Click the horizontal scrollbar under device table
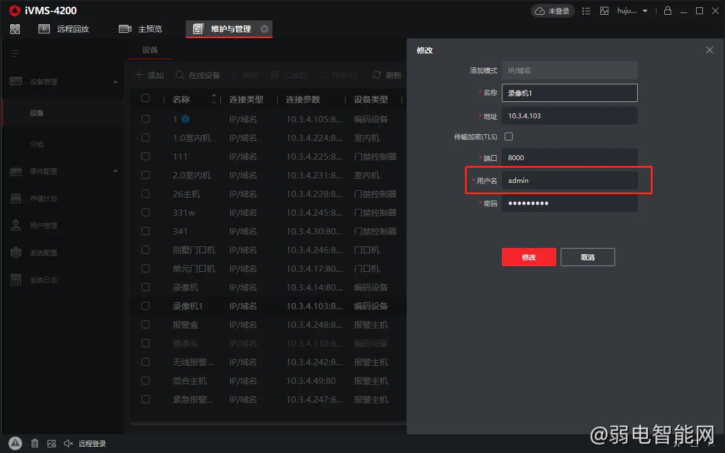This screenshot has height=453, width=725. click(268, 423)
